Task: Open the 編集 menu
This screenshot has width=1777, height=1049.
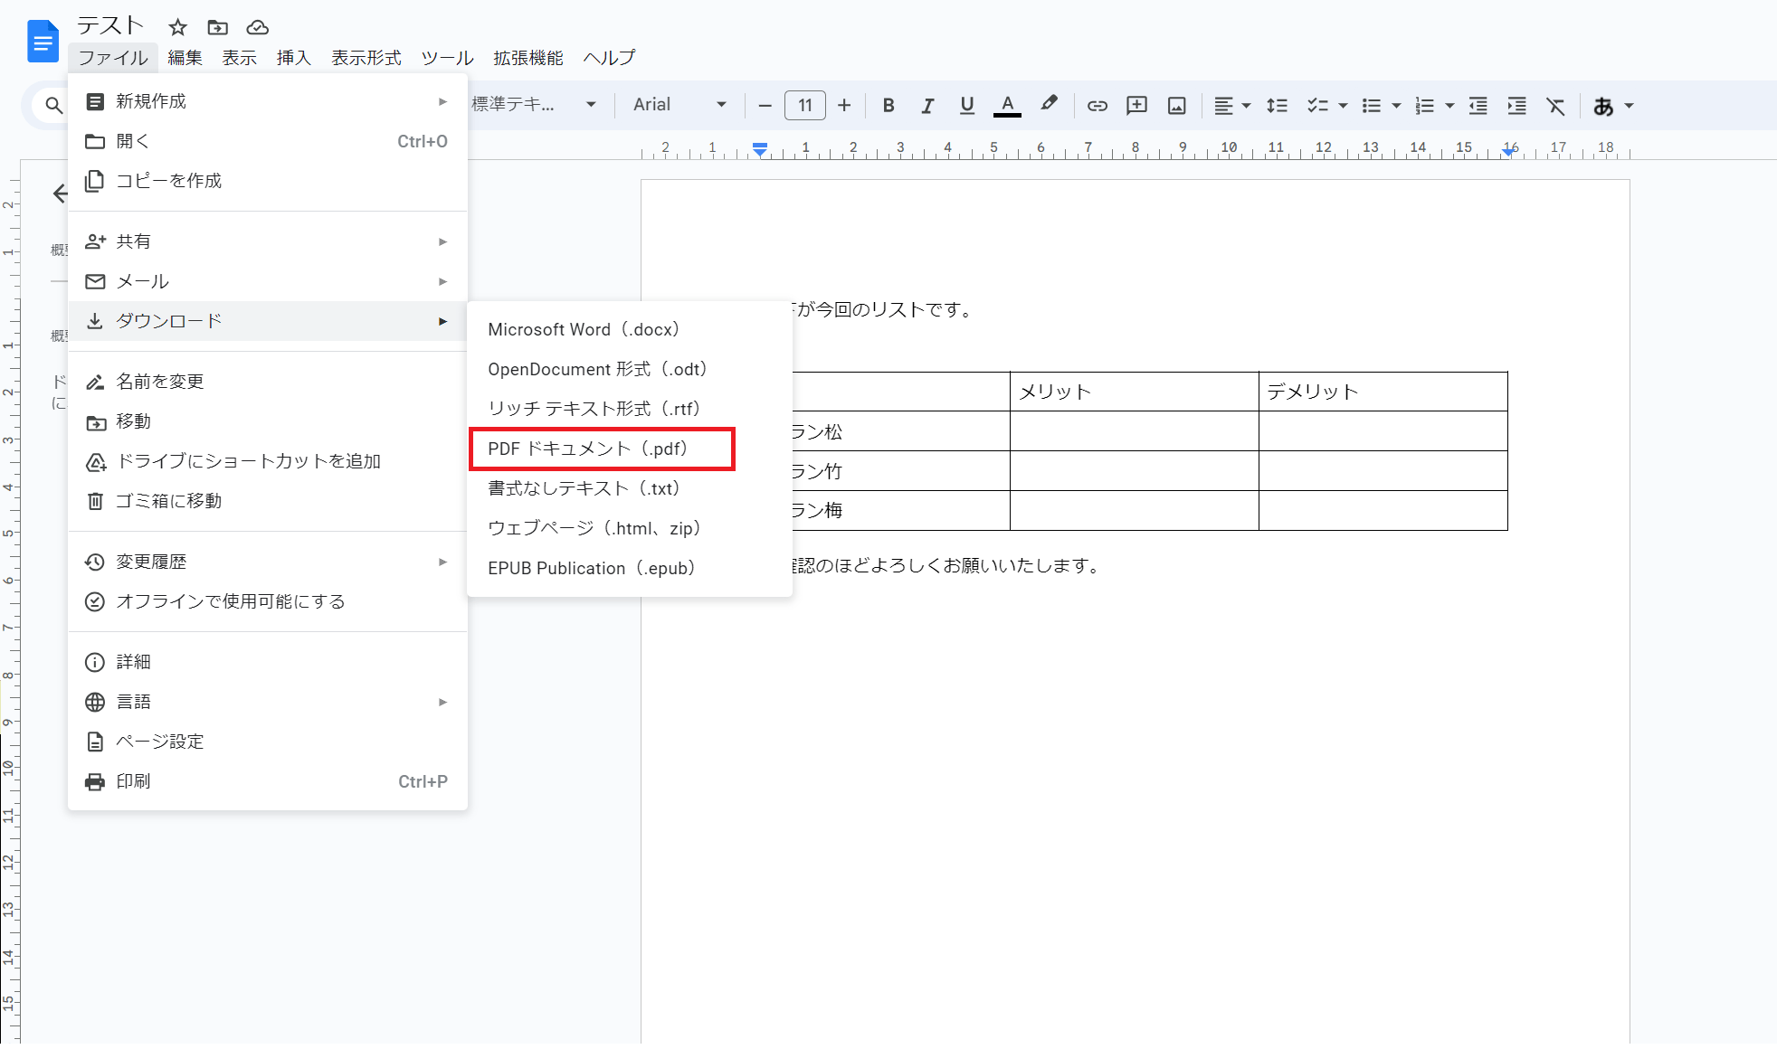Action: tap(185, 58)
